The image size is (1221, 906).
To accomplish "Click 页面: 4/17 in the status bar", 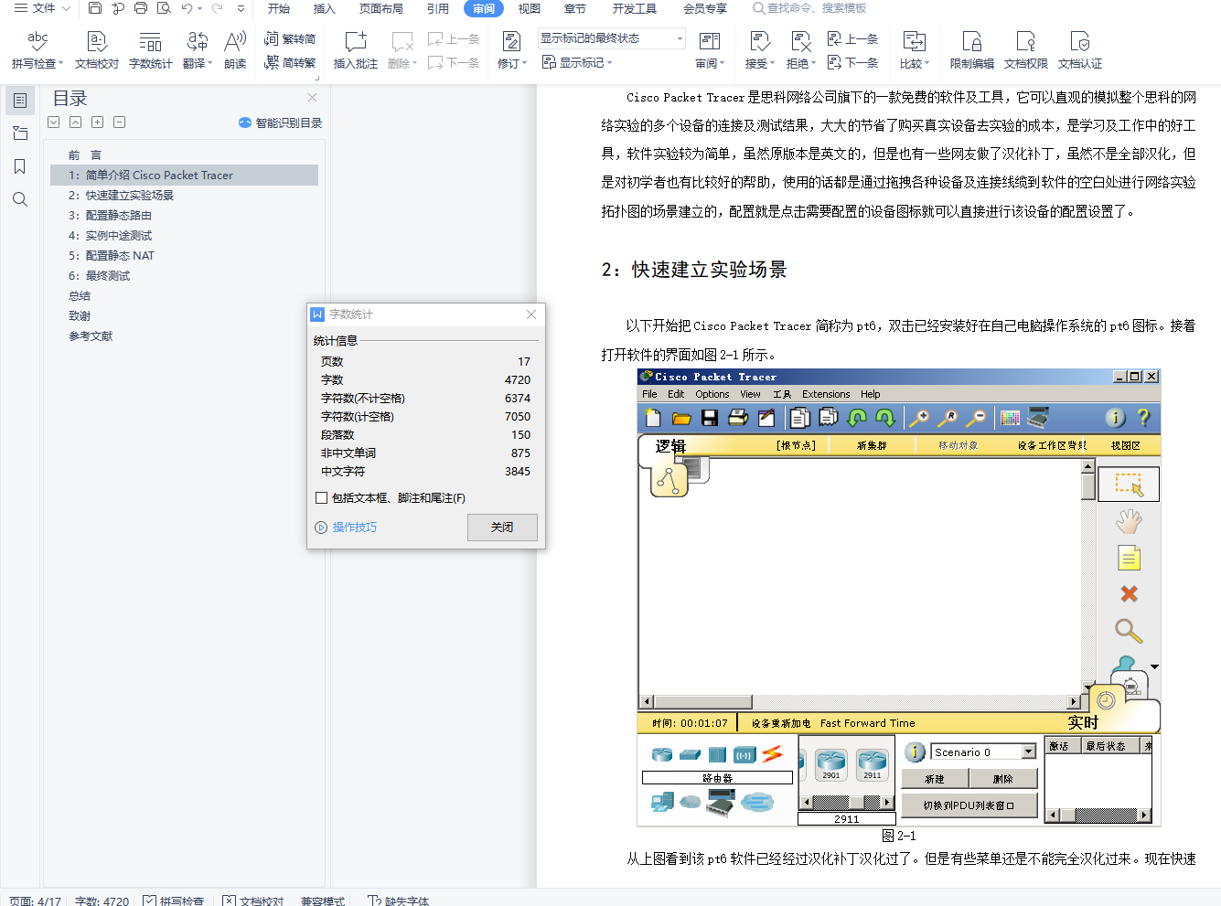I will pyautogui.click(x=36, y=901).
